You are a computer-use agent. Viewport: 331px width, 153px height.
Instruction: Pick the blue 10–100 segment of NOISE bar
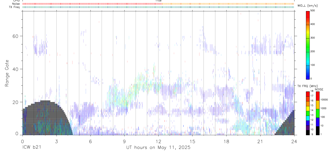click(x=318, y=122)
